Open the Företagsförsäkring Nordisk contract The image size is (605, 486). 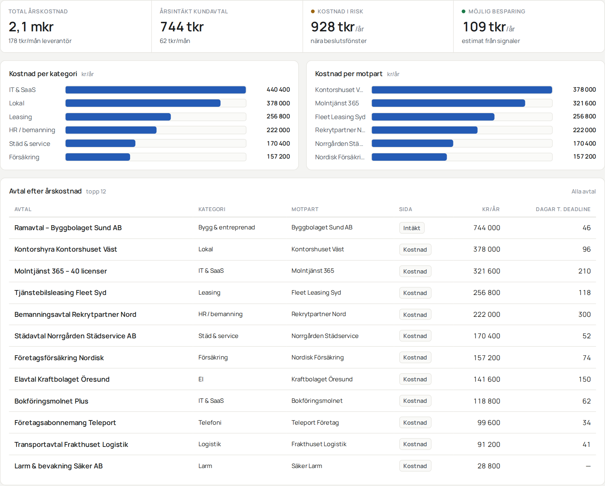pyautogui.click(x=59, y=358)
